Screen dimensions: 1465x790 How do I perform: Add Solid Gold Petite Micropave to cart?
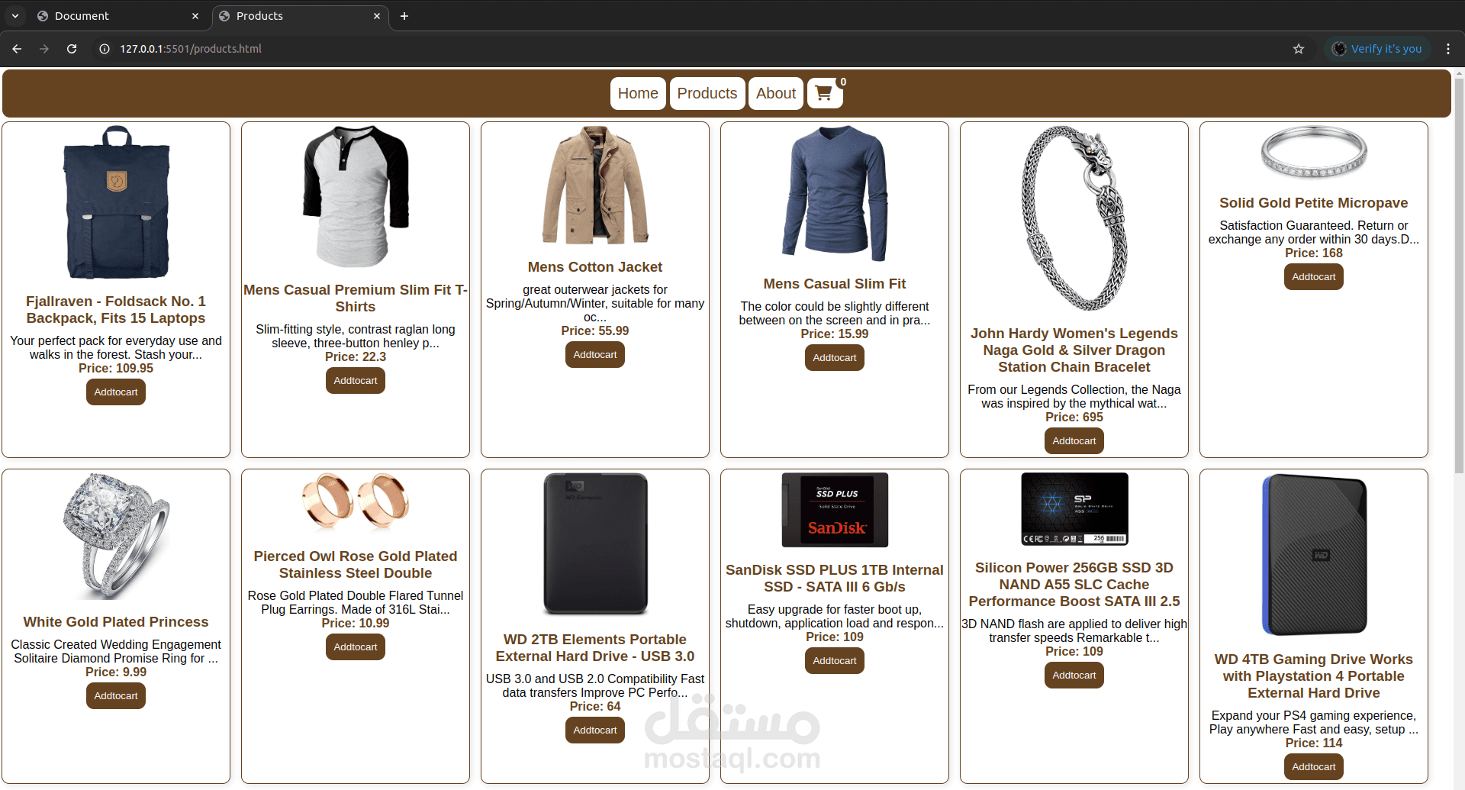(1314, 277)
